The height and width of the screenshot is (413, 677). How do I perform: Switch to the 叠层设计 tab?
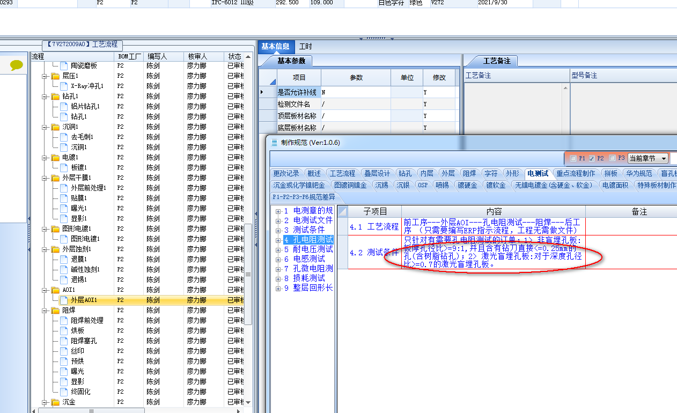pos(377,173)
